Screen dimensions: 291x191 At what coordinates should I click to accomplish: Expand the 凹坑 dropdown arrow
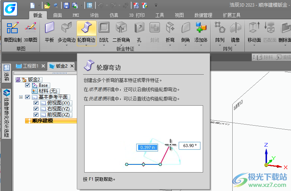(104, 45)
